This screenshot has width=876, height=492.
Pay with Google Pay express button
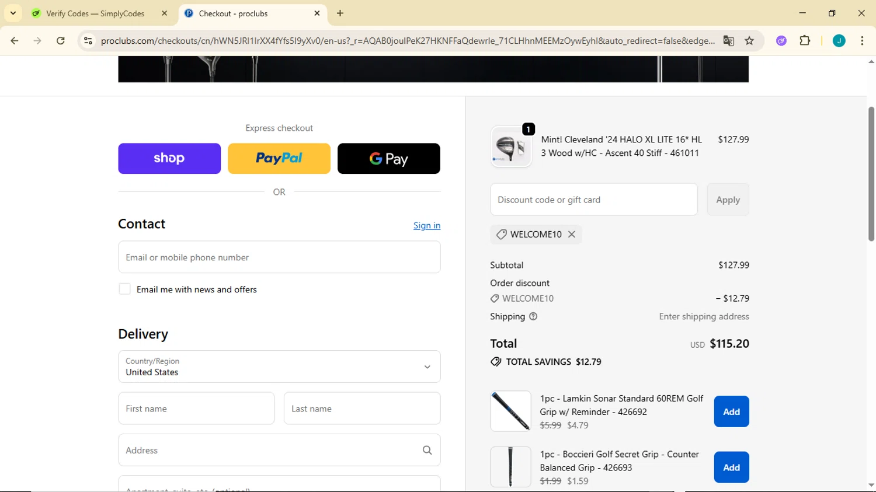[x=389, y=158]
